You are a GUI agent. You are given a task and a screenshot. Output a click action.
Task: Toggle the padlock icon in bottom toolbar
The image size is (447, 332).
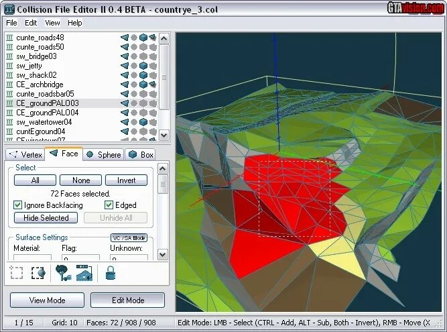[x=111, y=273]
